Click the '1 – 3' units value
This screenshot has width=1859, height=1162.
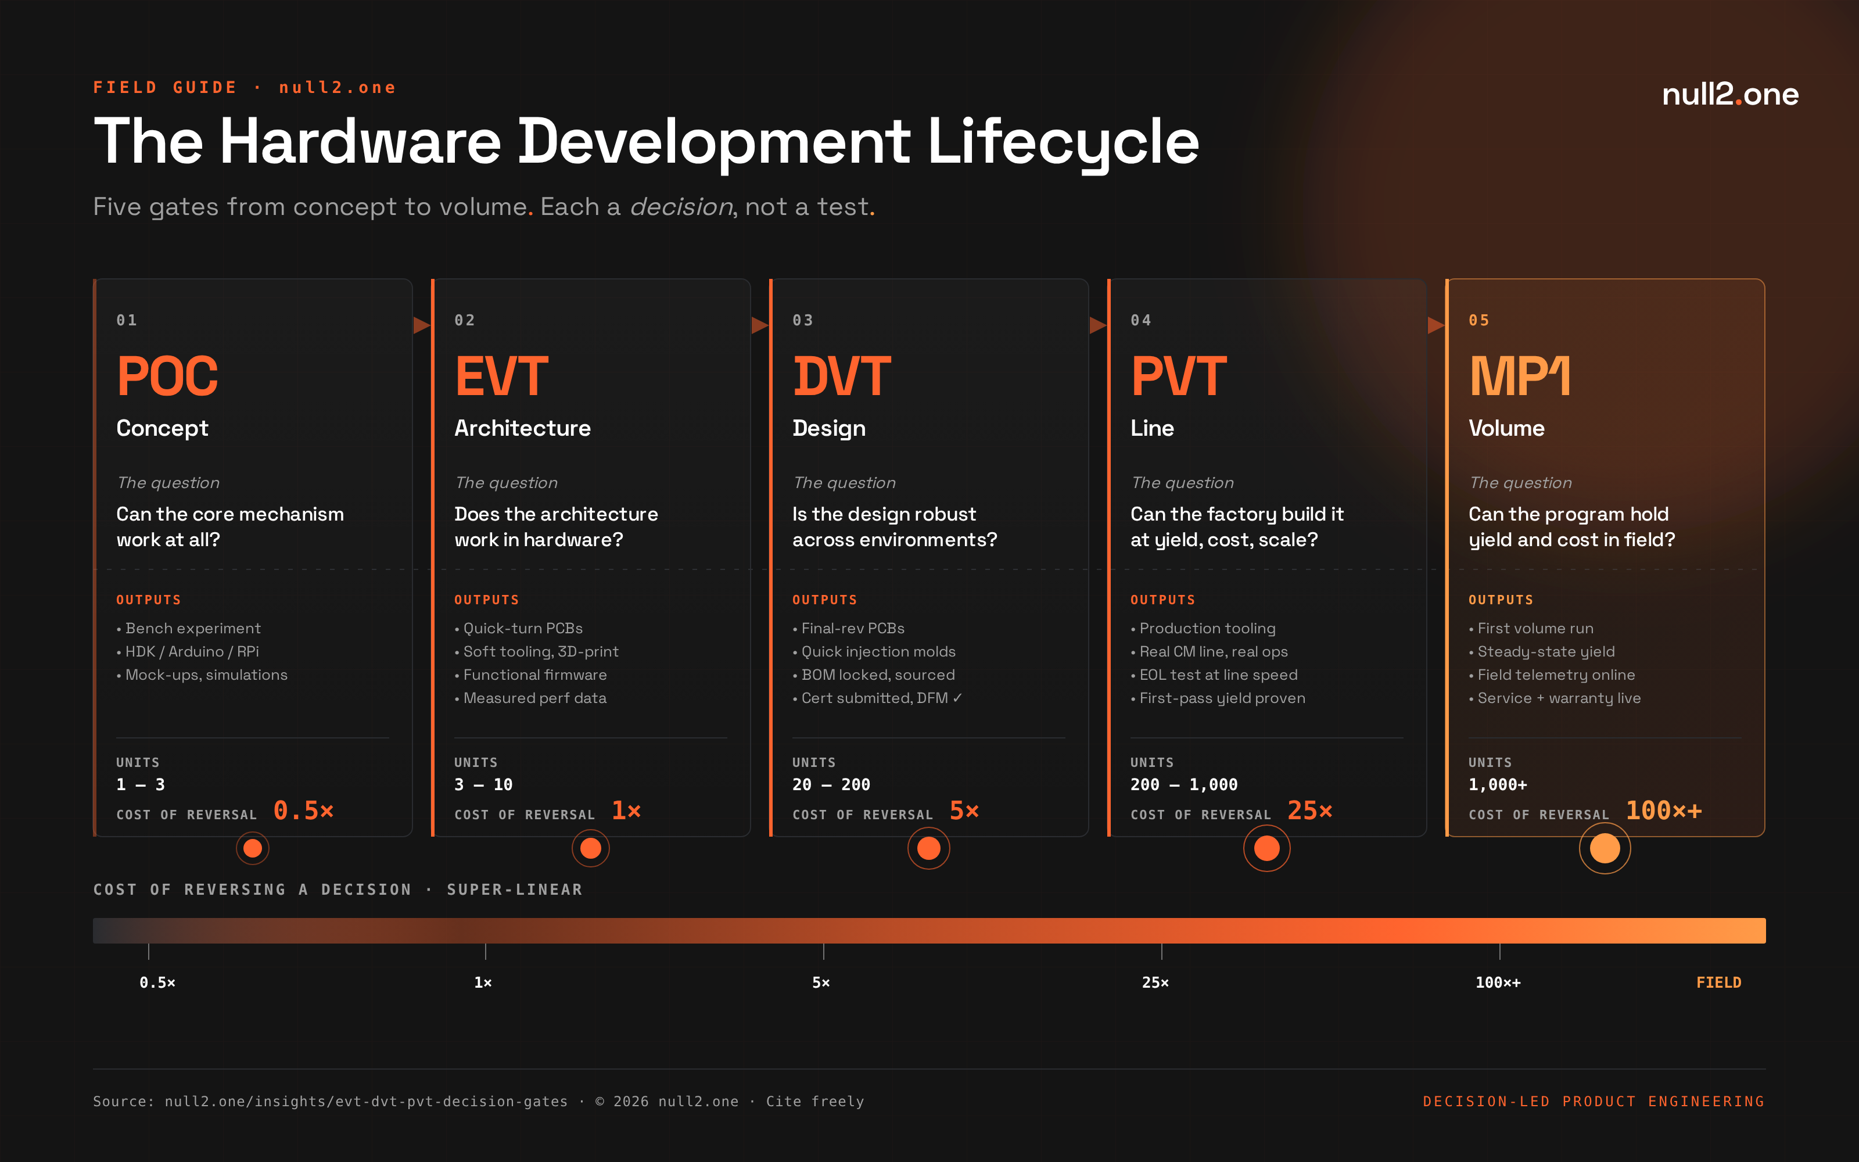[141, 785]
